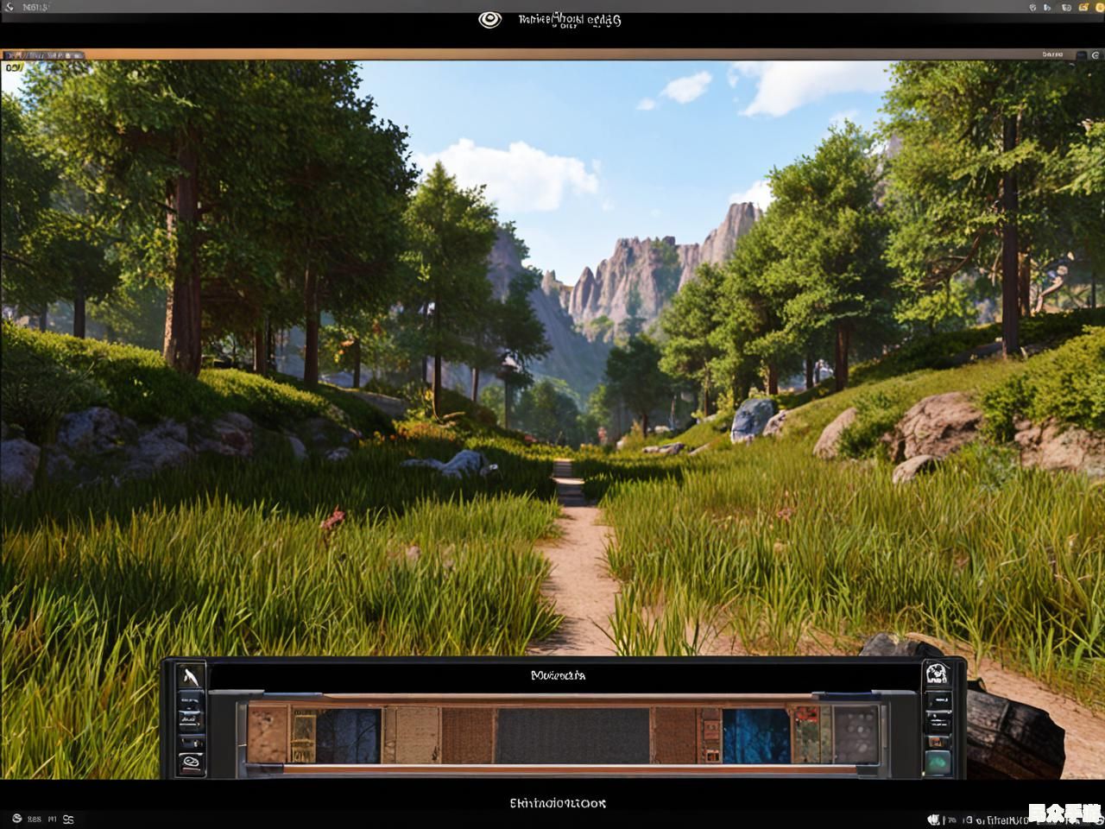Click the hotbar title label above the slots
The image size is (1105, 829).
point(558,675)
